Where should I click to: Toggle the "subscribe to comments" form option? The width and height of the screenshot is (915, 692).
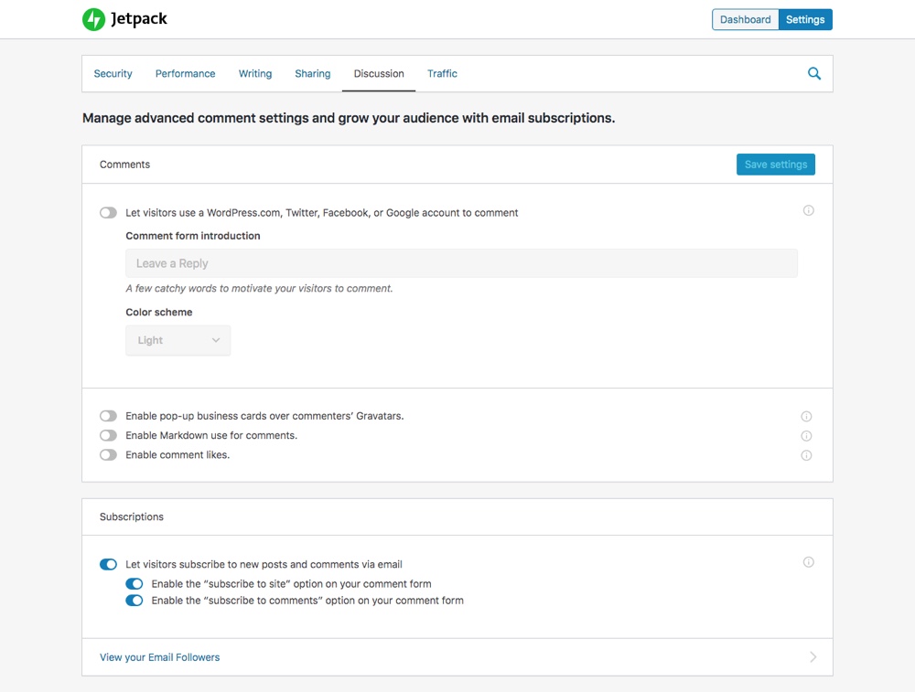click(x=135, y=601)
